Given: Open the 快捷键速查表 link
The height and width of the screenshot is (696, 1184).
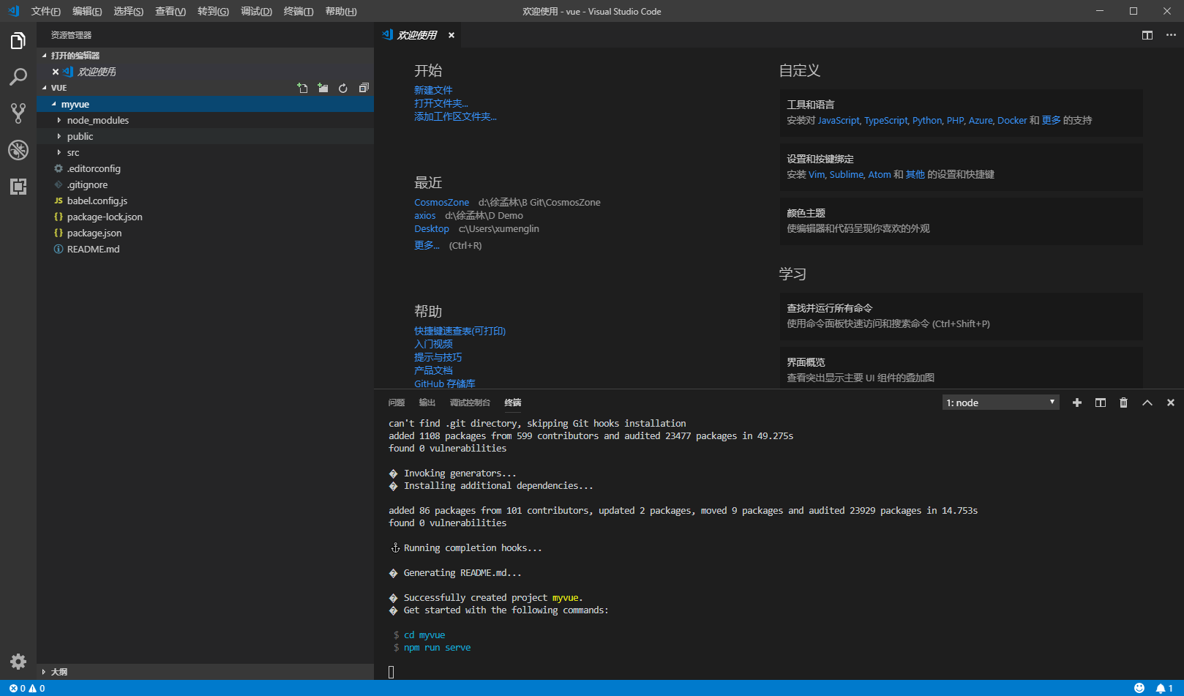Looking at the screenshot, I should [460, 331].
